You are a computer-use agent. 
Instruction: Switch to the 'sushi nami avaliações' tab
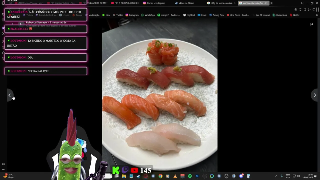point(253,3)
